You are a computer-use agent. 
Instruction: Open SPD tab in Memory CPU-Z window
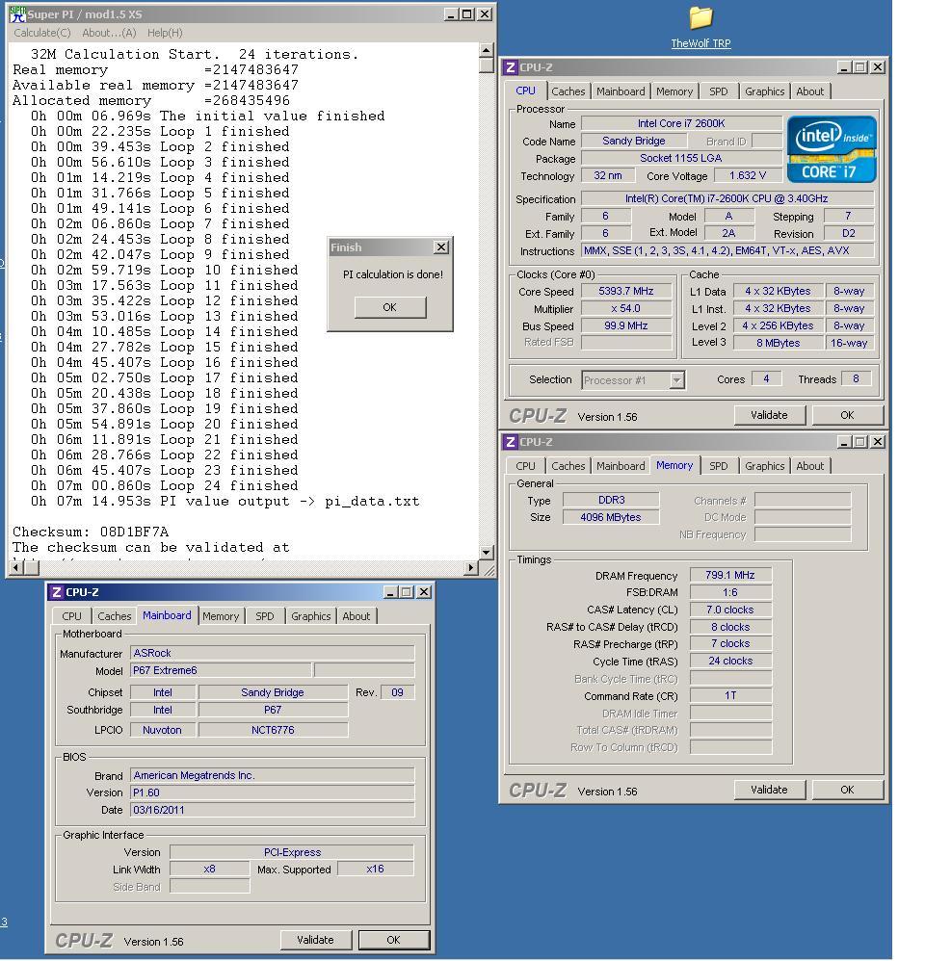tap(718, 466)
